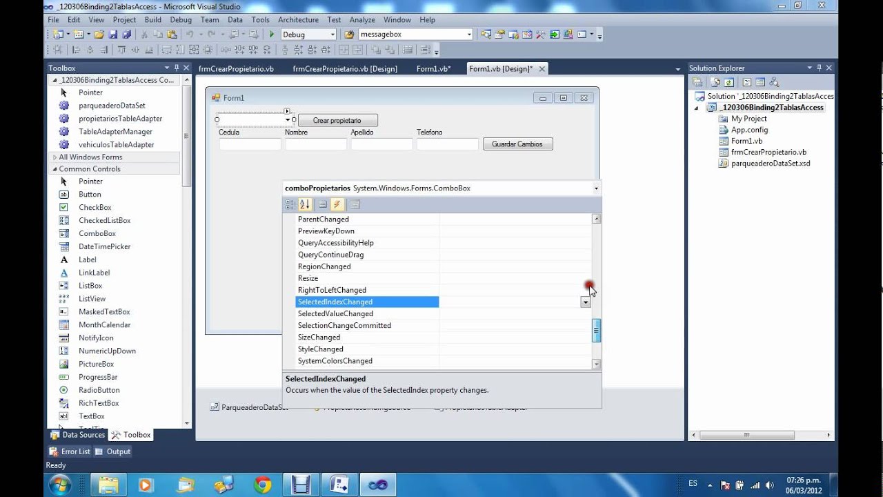
Task: Switch to the Data Sources tab
Action: [x=78, y=435]
